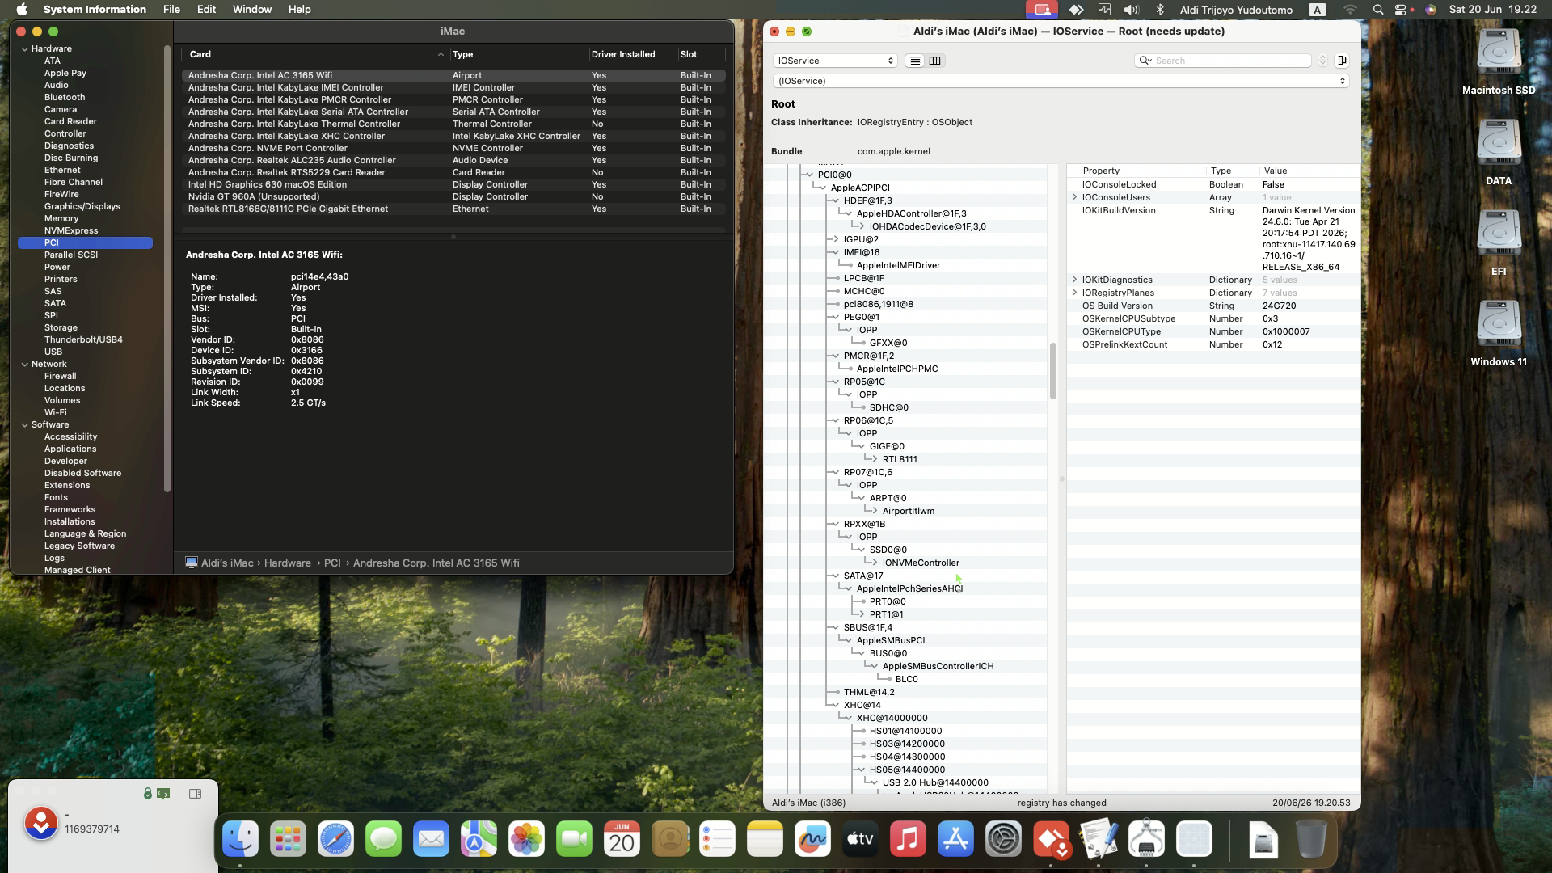Screen dimensions: 1552x873
Task: Sort the PCI list by the Driver Installed column
Action: tap(632, 54)
